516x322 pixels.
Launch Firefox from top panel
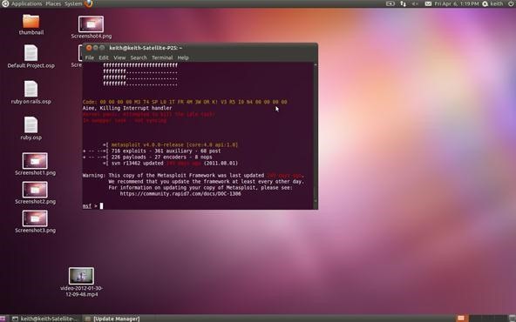point(89,3)
